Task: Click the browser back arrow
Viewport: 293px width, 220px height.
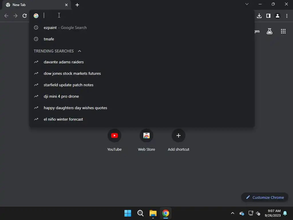Action: point(6,16)
